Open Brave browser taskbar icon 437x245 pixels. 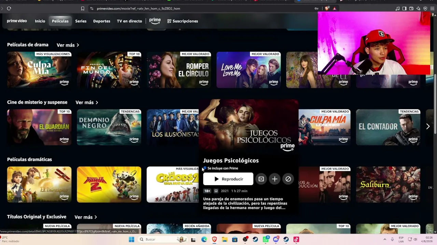[214, 240]
